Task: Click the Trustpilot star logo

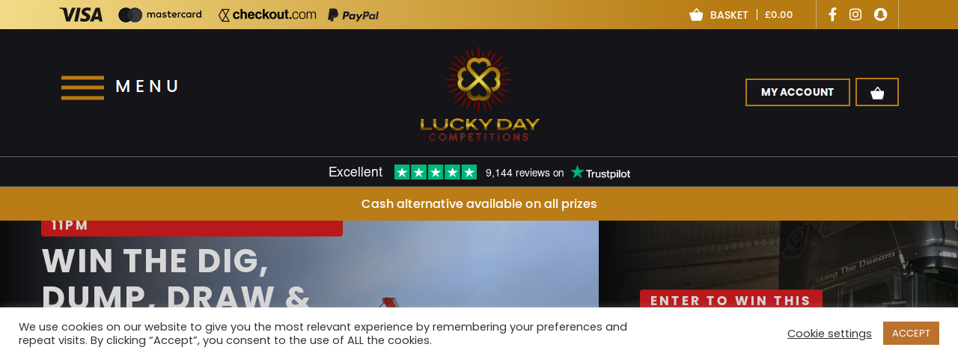Action: coord(600,173)
